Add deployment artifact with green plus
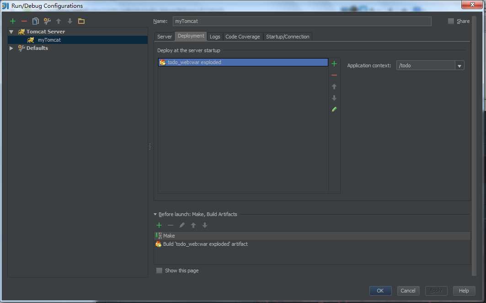 click(334, 64)
